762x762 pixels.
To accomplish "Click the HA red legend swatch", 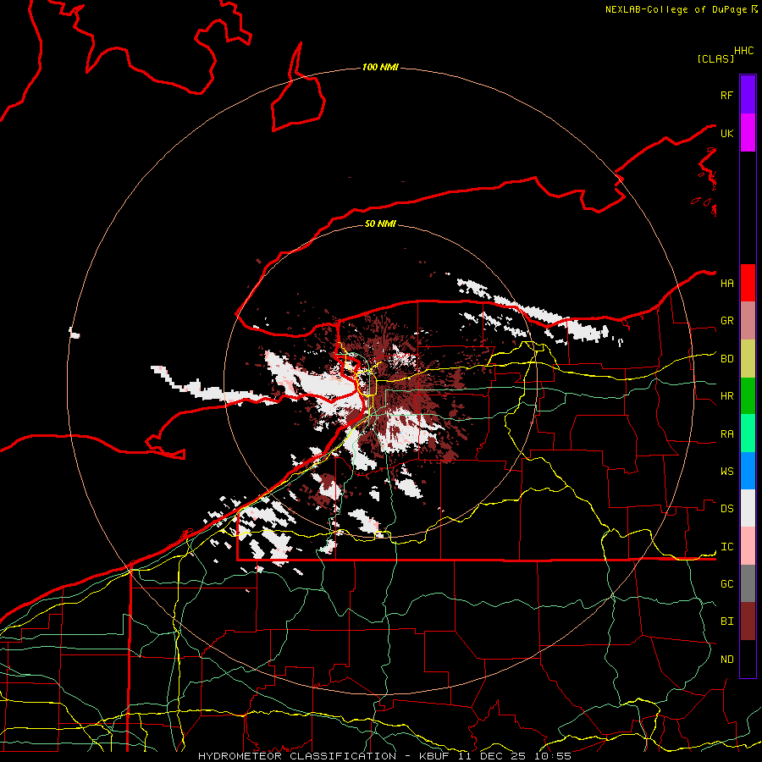I will tap(748, 283).
